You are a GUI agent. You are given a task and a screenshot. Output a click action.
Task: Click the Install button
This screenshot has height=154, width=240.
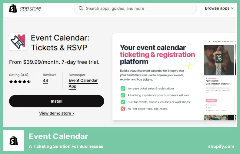pos(56,101)
